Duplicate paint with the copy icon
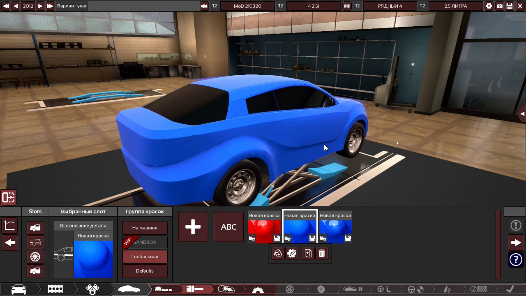The image size is (526, 296). click(x=308, y=253)
